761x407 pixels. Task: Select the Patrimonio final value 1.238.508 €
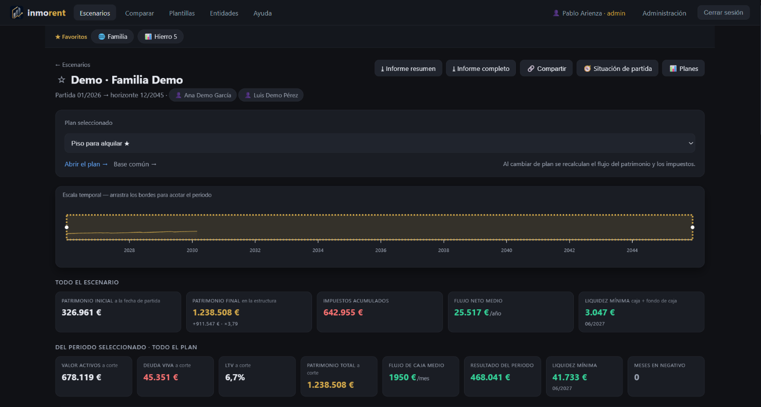coord(216,312)
